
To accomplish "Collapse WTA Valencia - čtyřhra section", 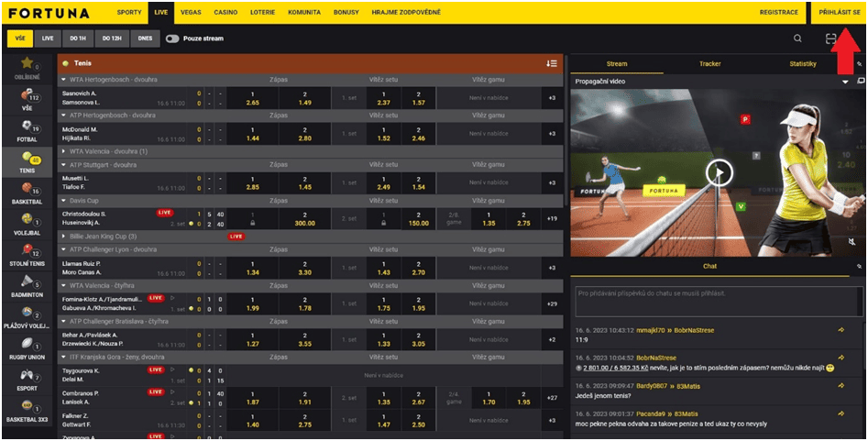I will [63, 285].
